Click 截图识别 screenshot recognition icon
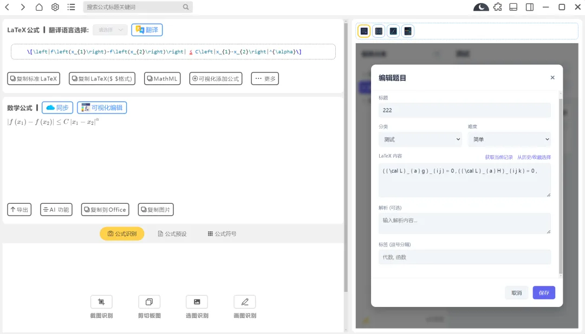 pos(101,302)
